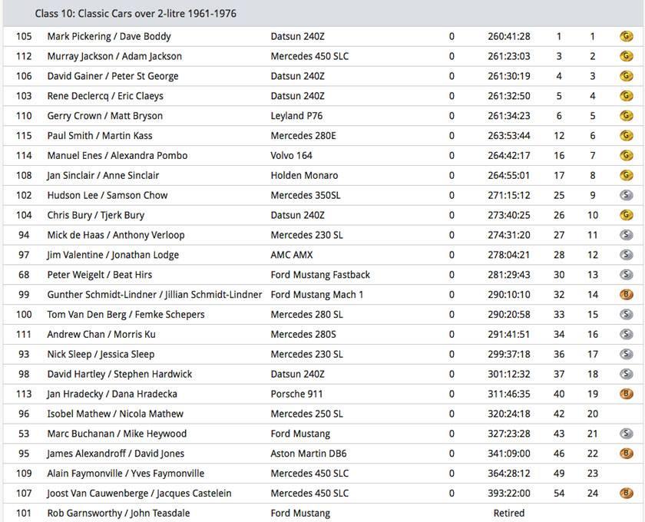Viewport: 645px width, 522px height.
Task: Select the gold medal beside David Gainer's result
Action: 626,76
